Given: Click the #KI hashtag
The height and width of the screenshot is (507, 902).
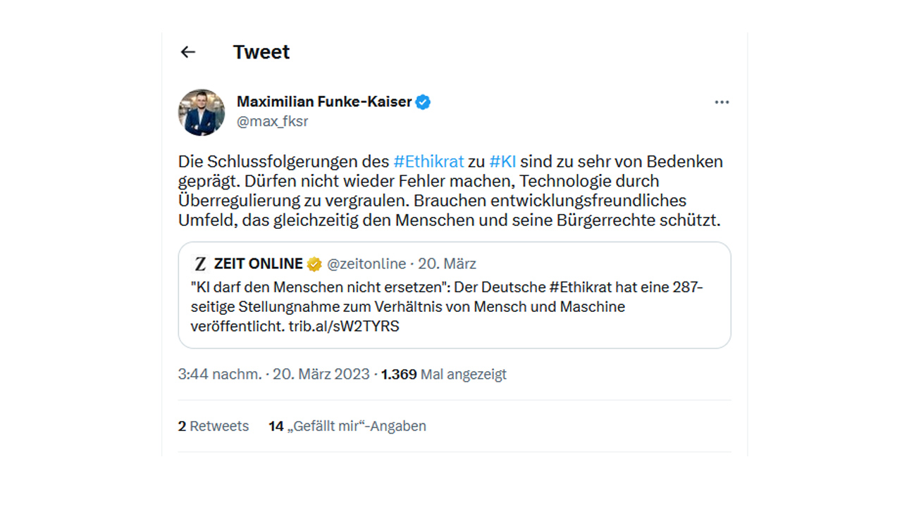Looking at the screenshot, I should click(x=502, y=161).
